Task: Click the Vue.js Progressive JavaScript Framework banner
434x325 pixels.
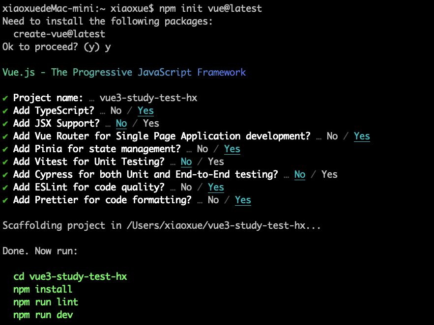Action: [124, 72]
